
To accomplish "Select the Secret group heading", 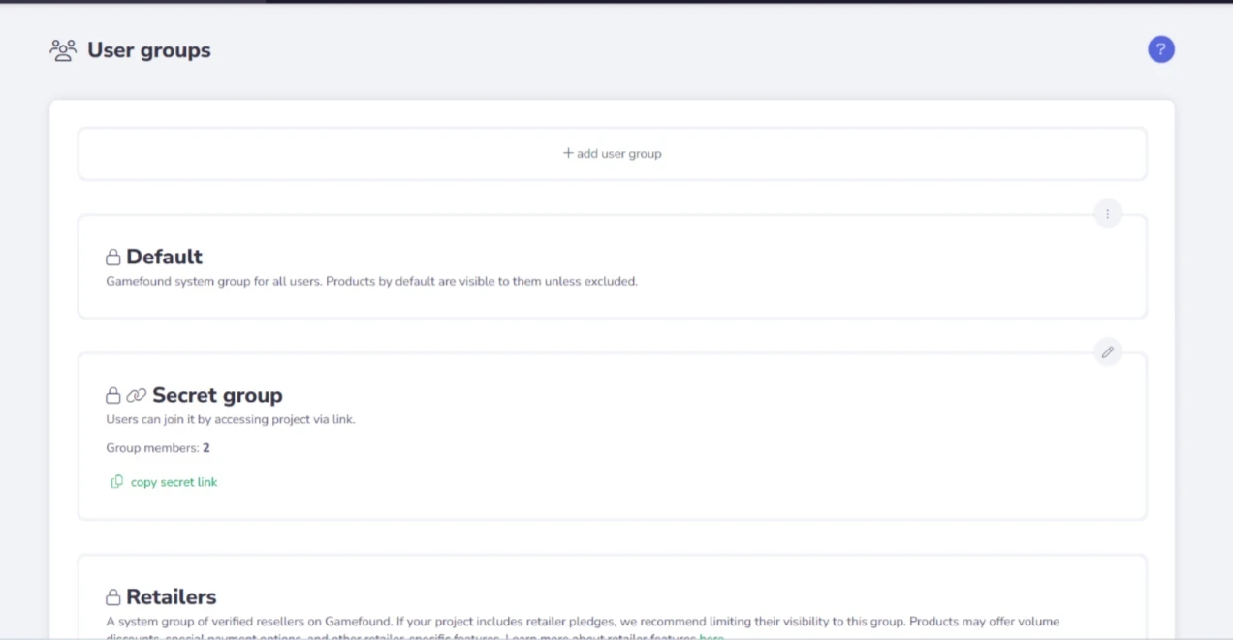I will [217, 395].
